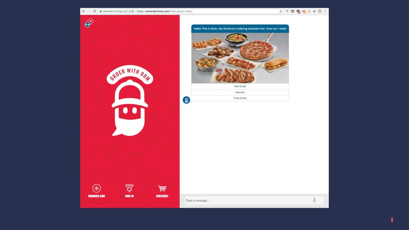
Task: Click the Dominos.com back arrow icon
Action: pyautogui.click(x=97, y=188)
